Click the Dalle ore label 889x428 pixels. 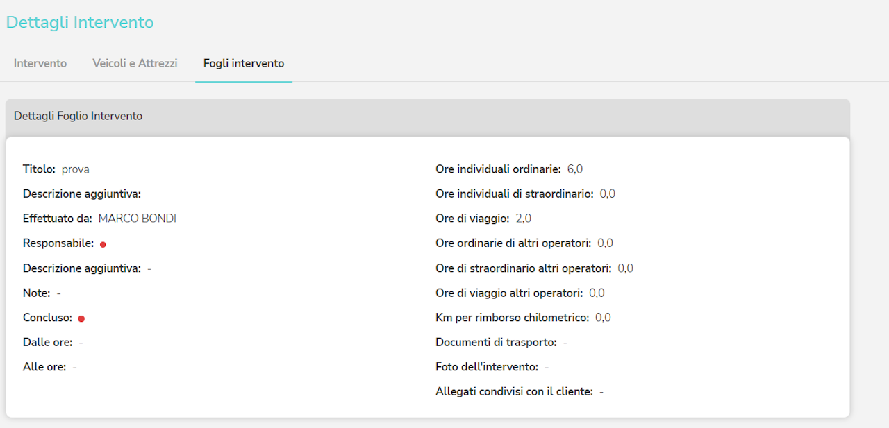tap(47, 342)
